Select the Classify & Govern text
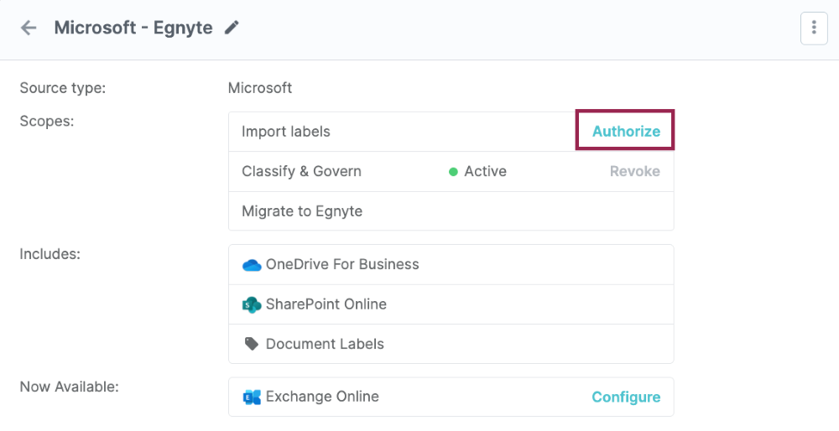The image size is (839, 431). [301, 171]
